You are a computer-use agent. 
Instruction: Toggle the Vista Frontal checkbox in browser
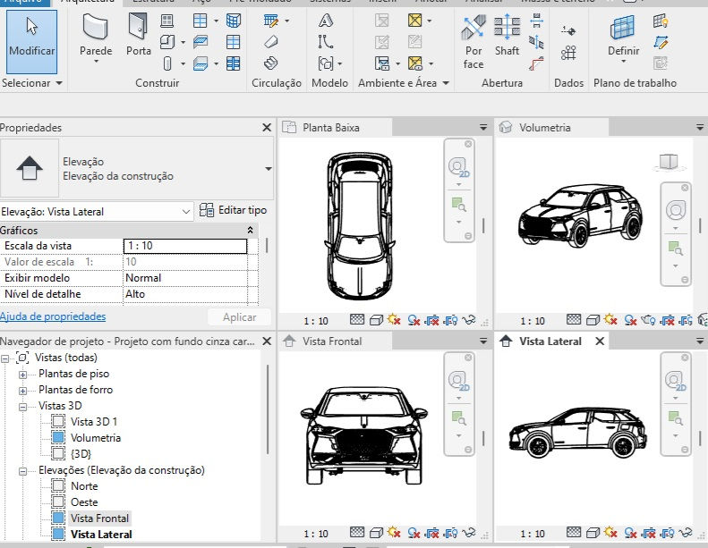point(58,518)
